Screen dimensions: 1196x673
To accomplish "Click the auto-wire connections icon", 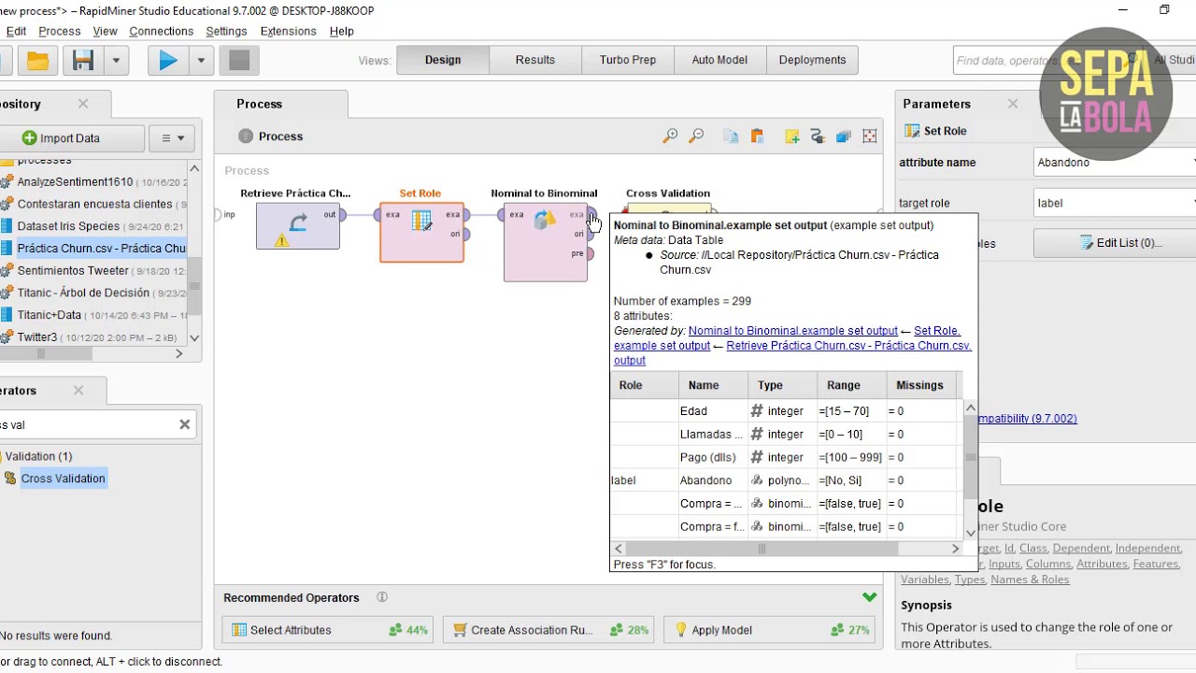I will [x=818, y=136].
